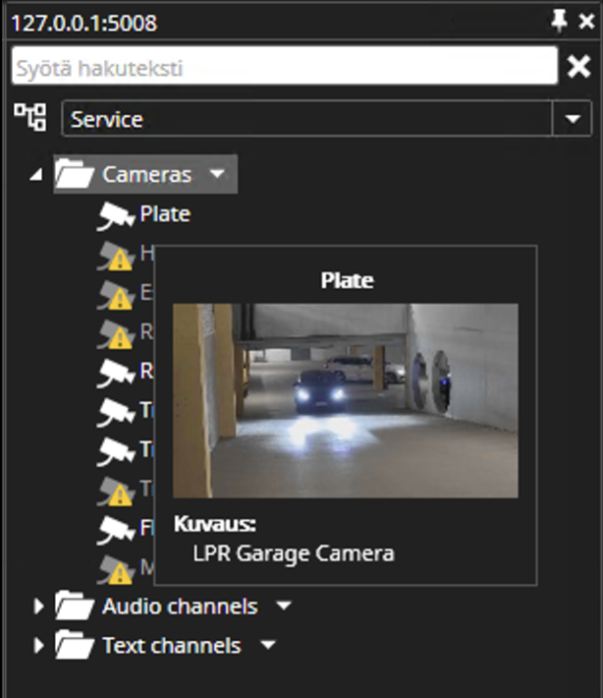Click the Cameras folder icon
603x698 pixels.
pos(75,174)
